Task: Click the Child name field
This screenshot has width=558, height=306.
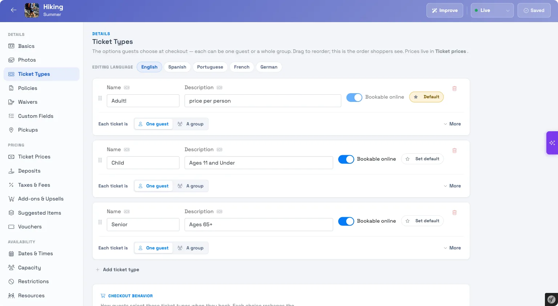Action: (x=143, y=163)
